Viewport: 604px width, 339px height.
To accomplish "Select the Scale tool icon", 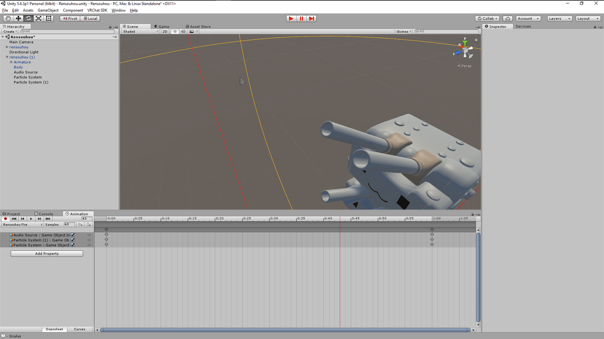I will tap(39, 18).
